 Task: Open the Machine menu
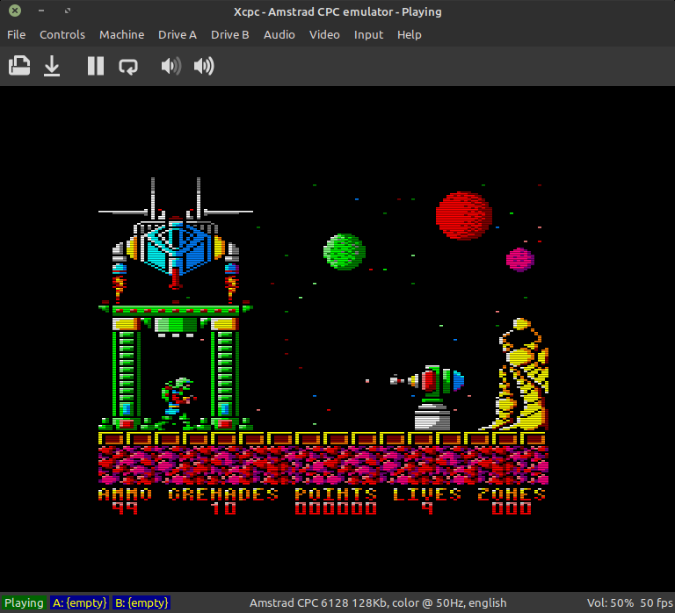click(x=122, y=35)
